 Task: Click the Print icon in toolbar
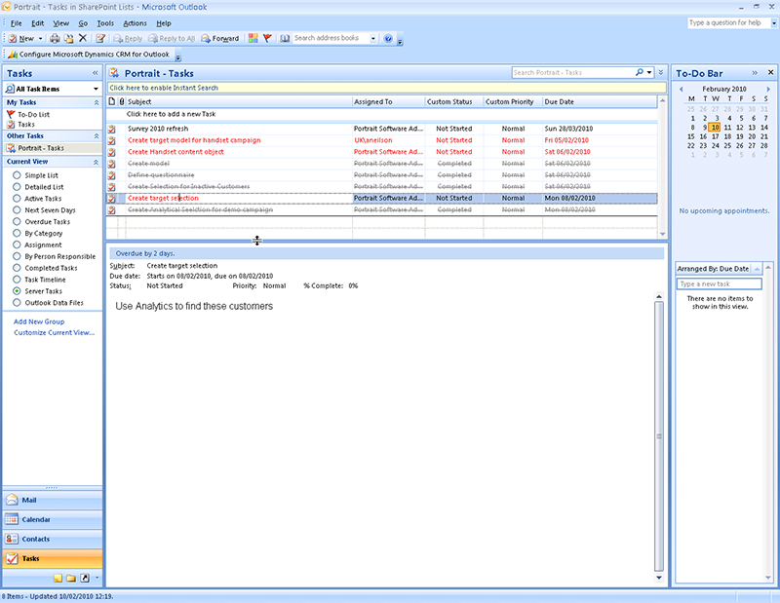tap(55, 38)
